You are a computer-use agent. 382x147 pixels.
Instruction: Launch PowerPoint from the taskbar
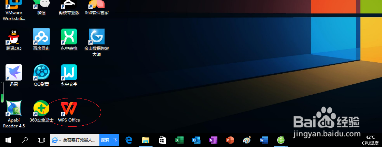point(230,140)
